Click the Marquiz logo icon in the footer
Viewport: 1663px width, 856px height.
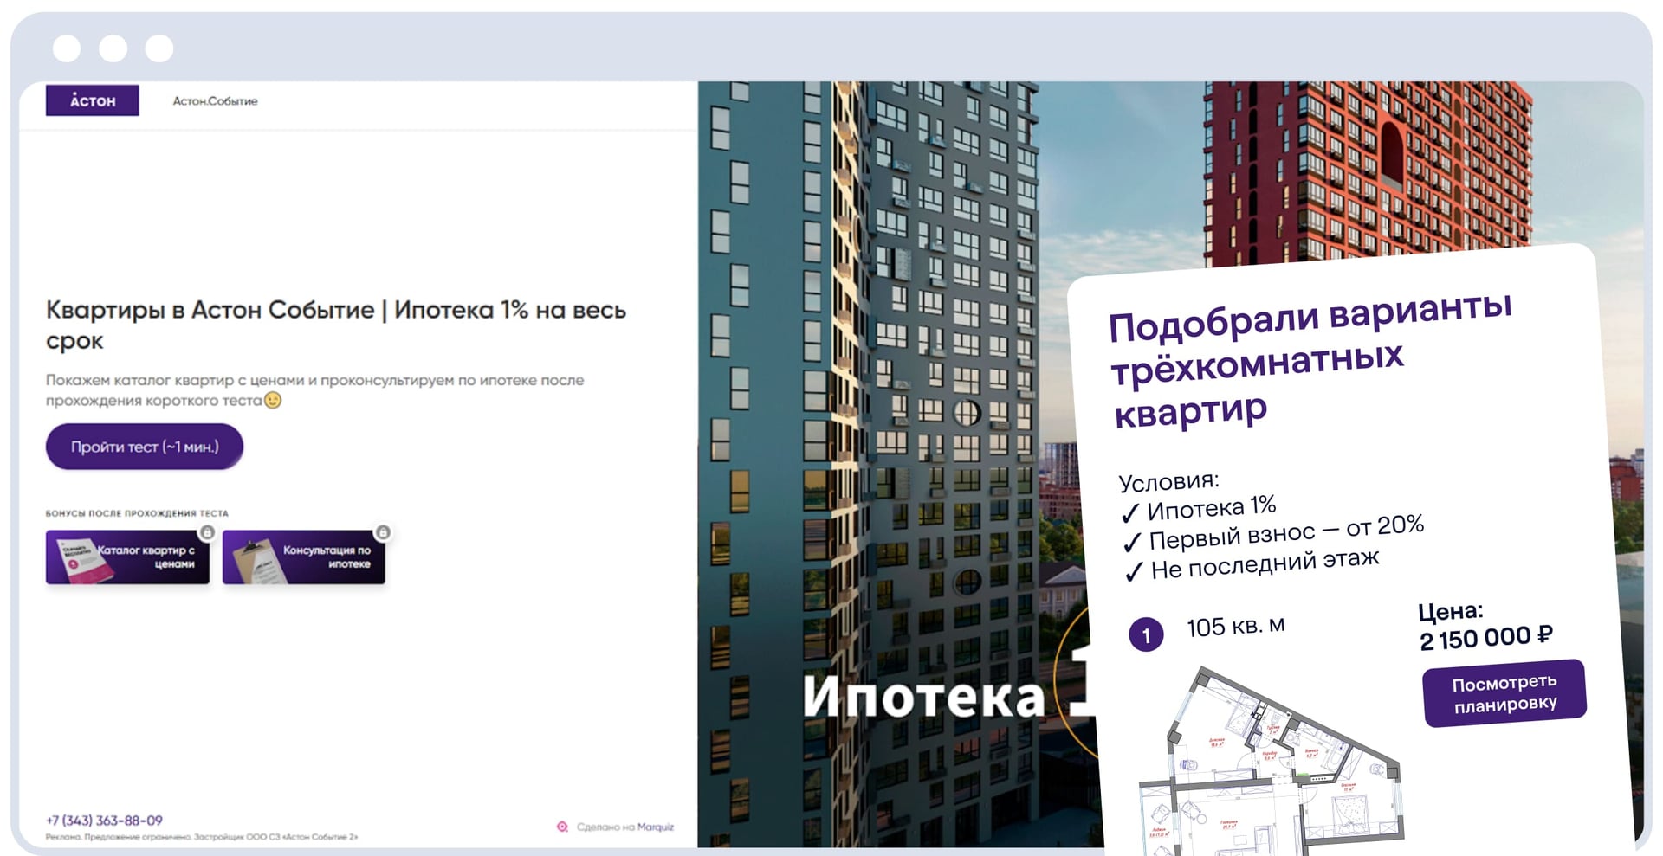click(564, 827)
